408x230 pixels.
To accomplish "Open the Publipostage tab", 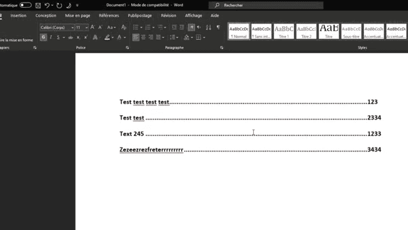I will pyautogui.click(x=140, y=15).
